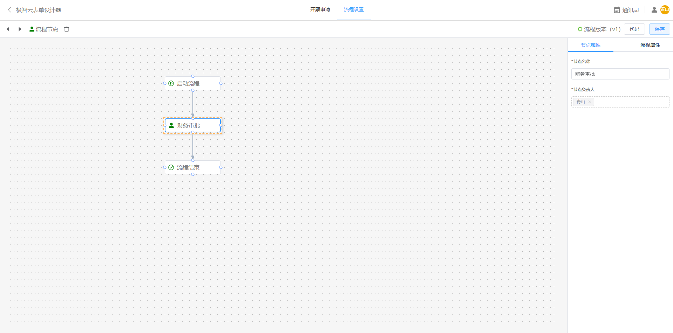Click the 保存 save button
The height and width of the screenshot is (333, 673).
click(659, 29)
